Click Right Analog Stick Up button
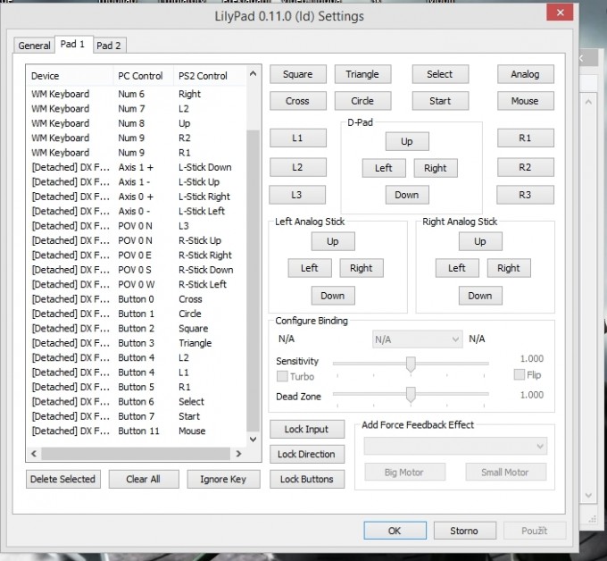This screenshot has width=607, height=561. (480, 241)
